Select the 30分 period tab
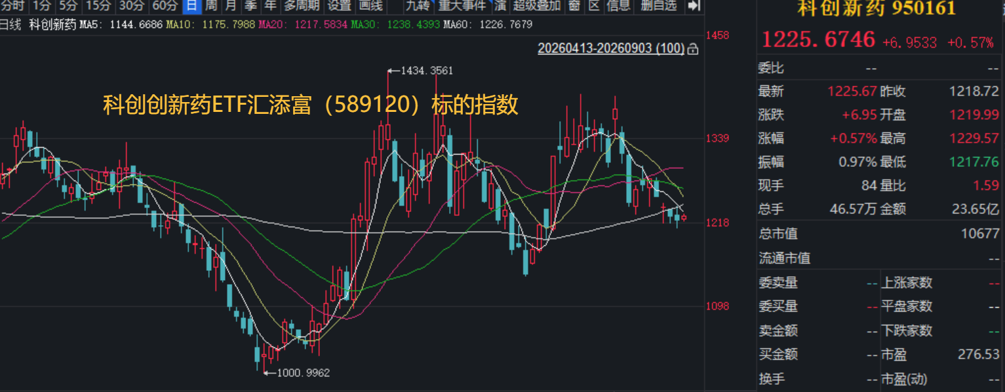The height and width of the screenshot is (392, 1005). tap(132, 6)
